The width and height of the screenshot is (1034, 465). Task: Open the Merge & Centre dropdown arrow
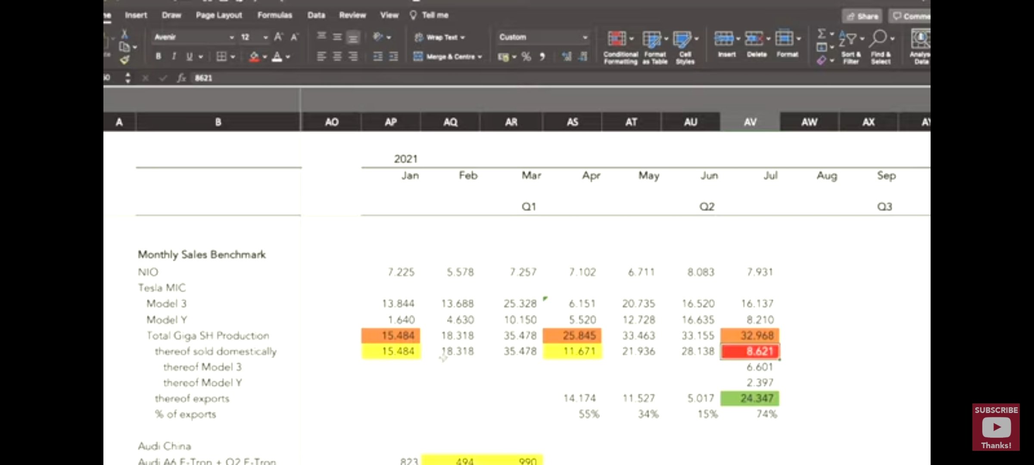[480, 57]
